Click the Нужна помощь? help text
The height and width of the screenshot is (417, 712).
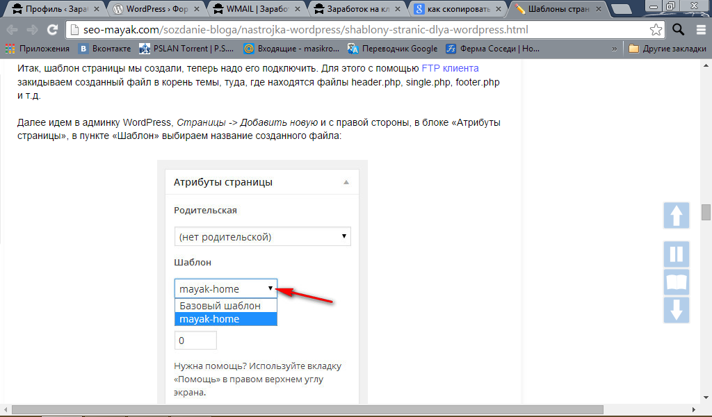pos(257,379)
